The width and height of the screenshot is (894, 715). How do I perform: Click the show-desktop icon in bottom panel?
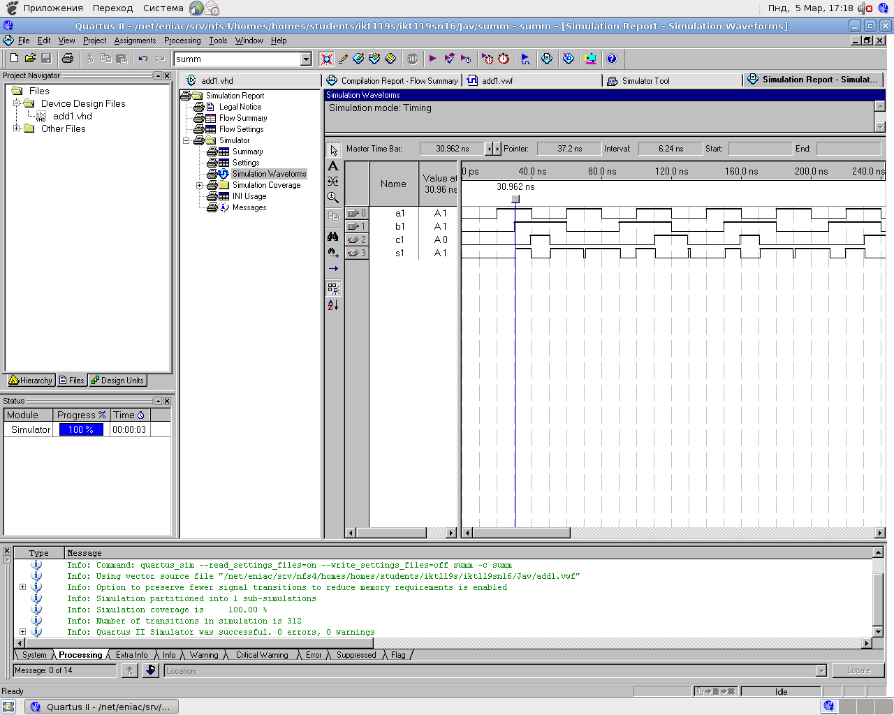click(x=8, y=707)
